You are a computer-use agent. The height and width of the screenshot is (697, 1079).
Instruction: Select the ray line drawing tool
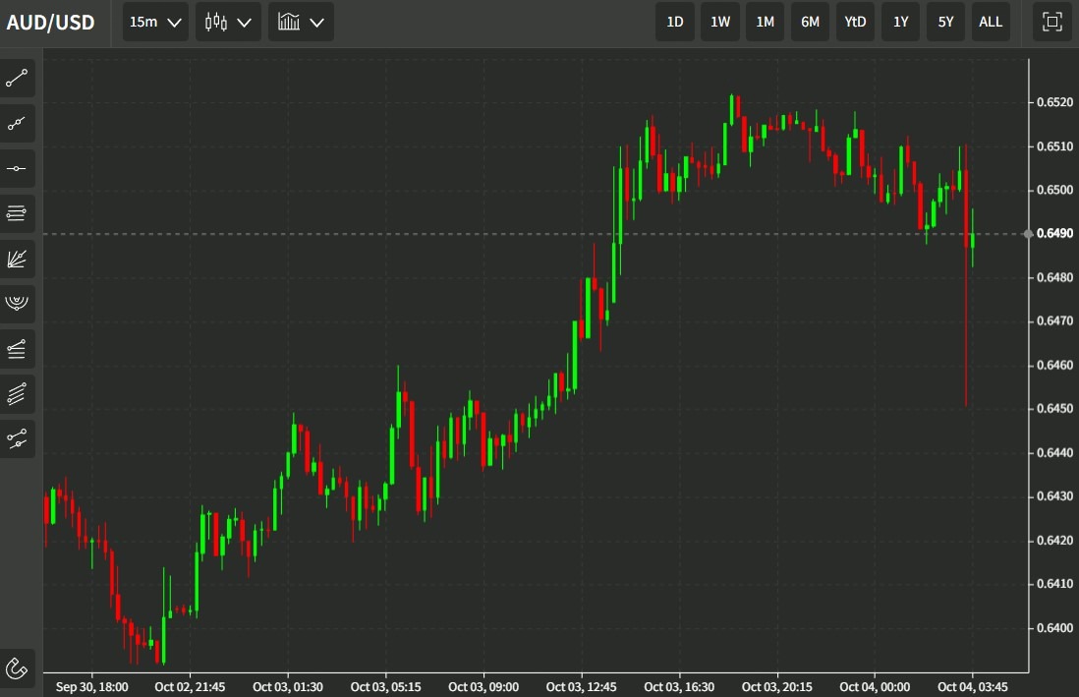pos(17,124)
